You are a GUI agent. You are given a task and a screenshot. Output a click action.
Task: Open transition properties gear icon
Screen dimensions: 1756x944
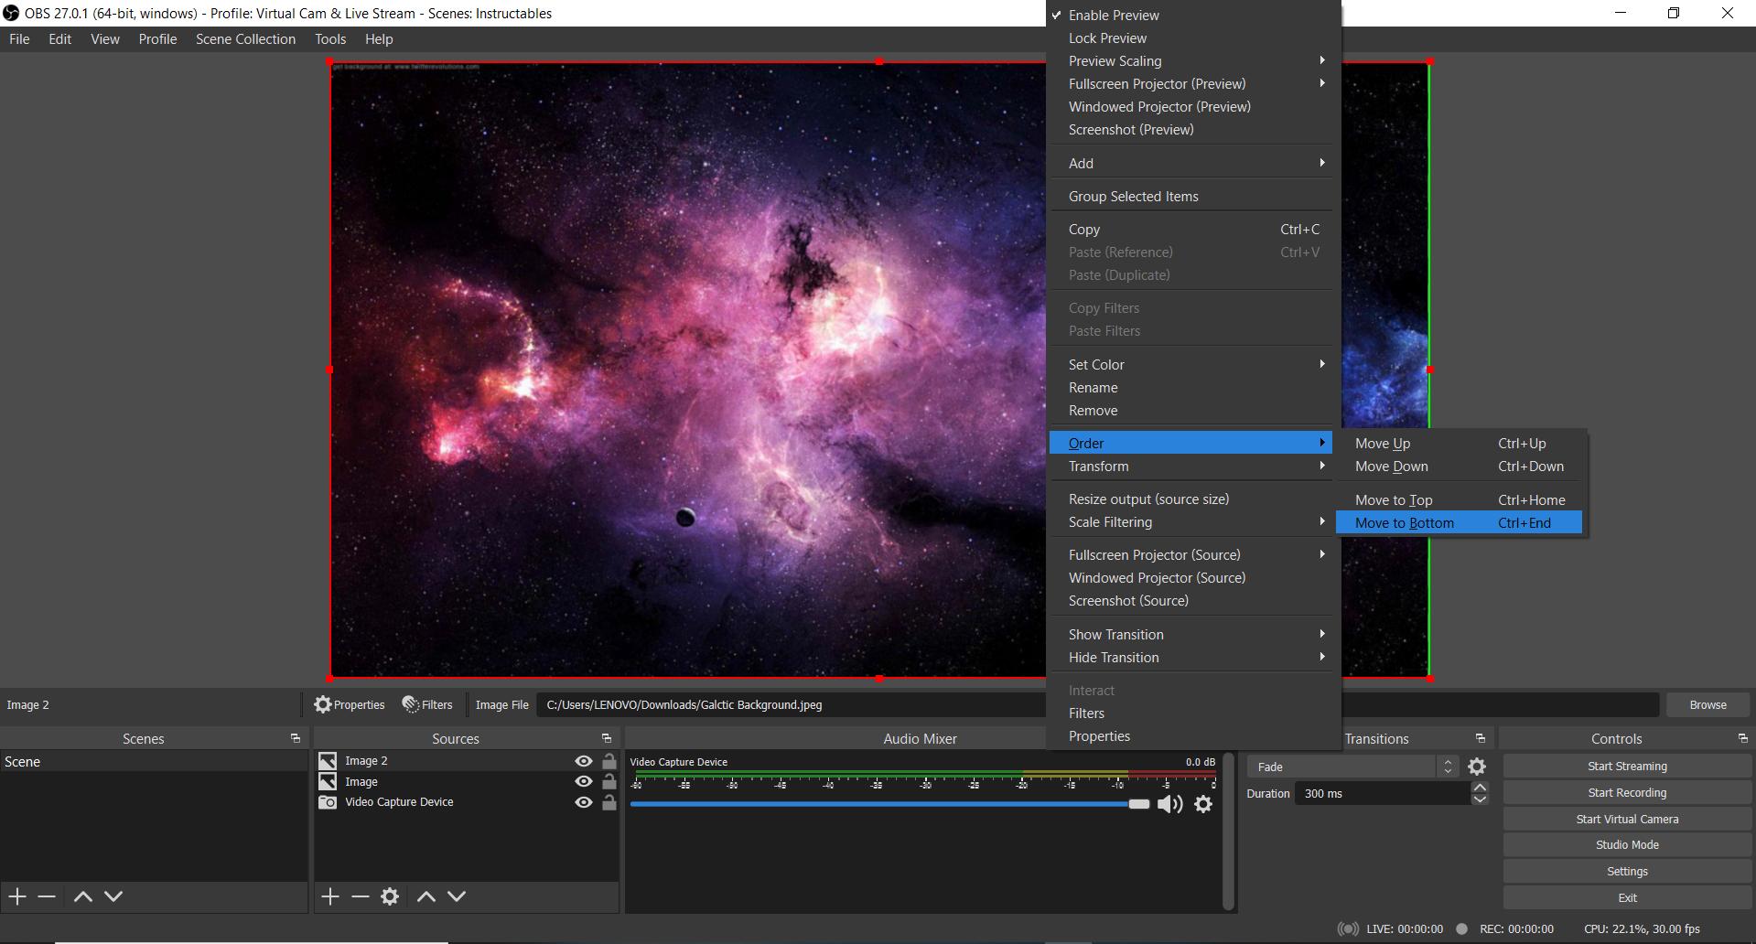point(1477,767)
